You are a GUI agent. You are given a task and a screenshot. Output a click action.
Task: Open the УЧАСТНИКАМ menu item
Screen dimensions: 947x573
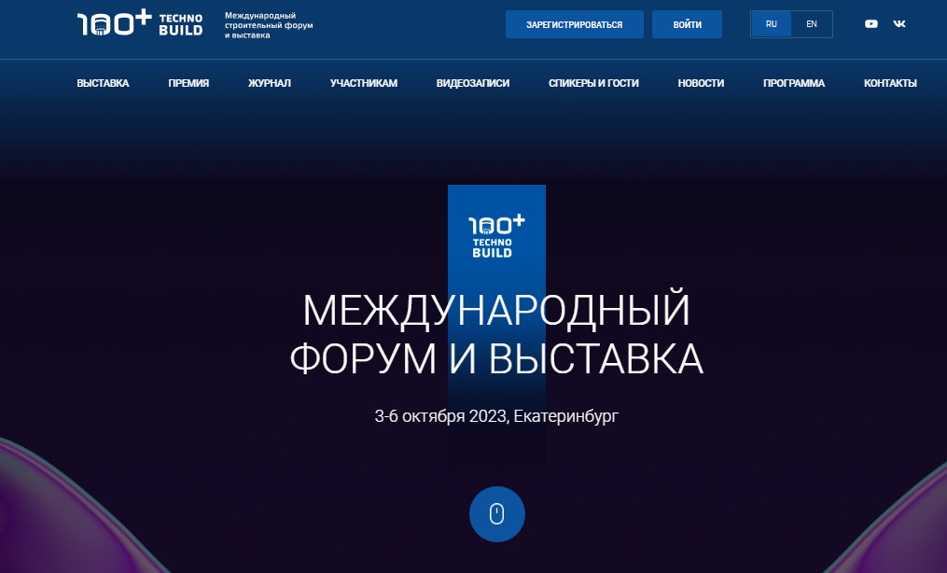click(x=364, y=83)
